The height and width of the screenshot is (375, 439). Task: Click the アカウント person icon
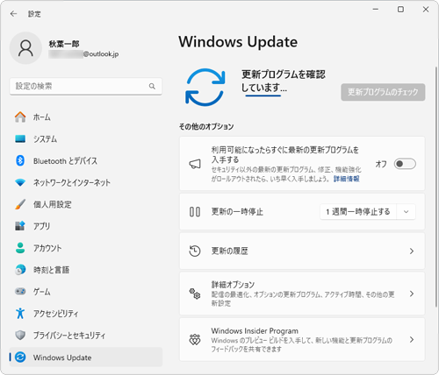click(20, 248)
